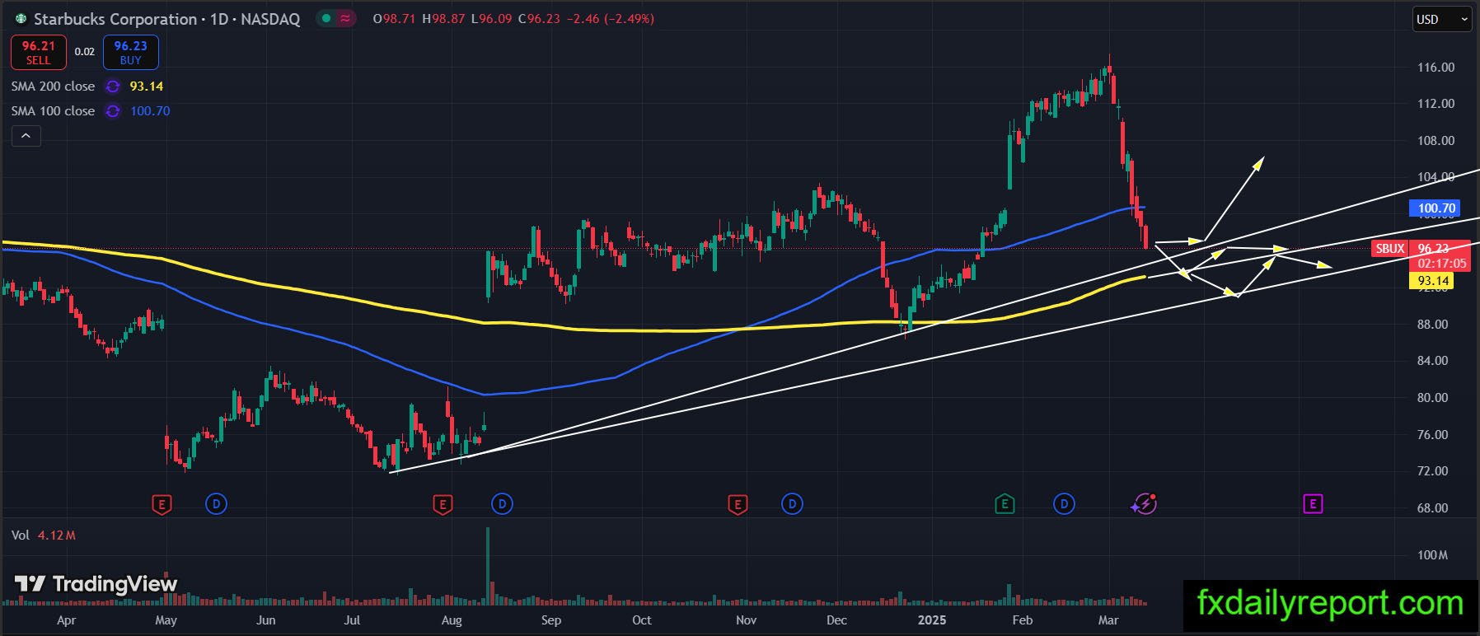Open the USD currency dropdown

tap(1442, 19)
